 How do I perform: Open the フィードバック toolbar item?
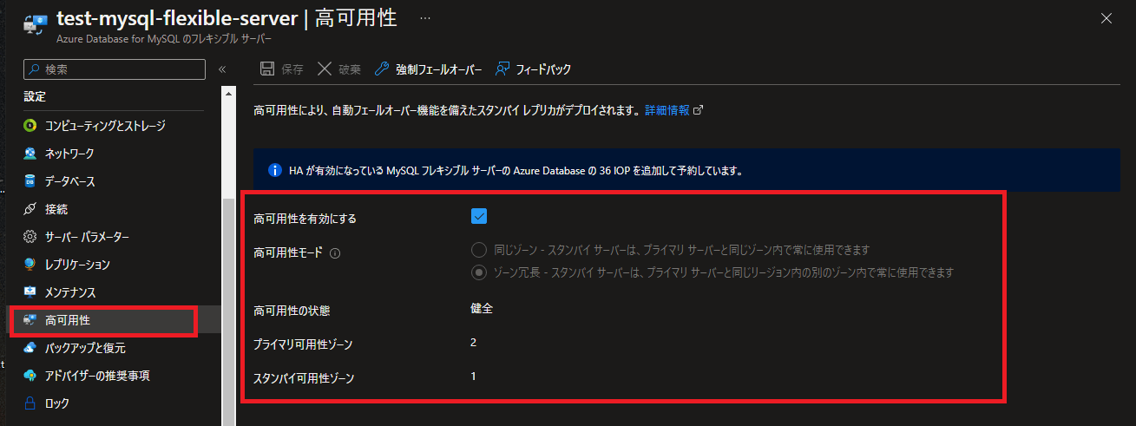point(543,69)
